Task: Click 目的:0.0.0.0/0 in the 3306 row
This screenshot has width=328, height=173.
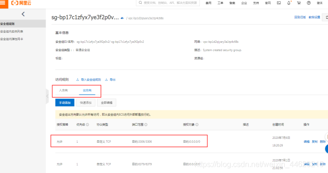Action: click(x=192, y=141)
